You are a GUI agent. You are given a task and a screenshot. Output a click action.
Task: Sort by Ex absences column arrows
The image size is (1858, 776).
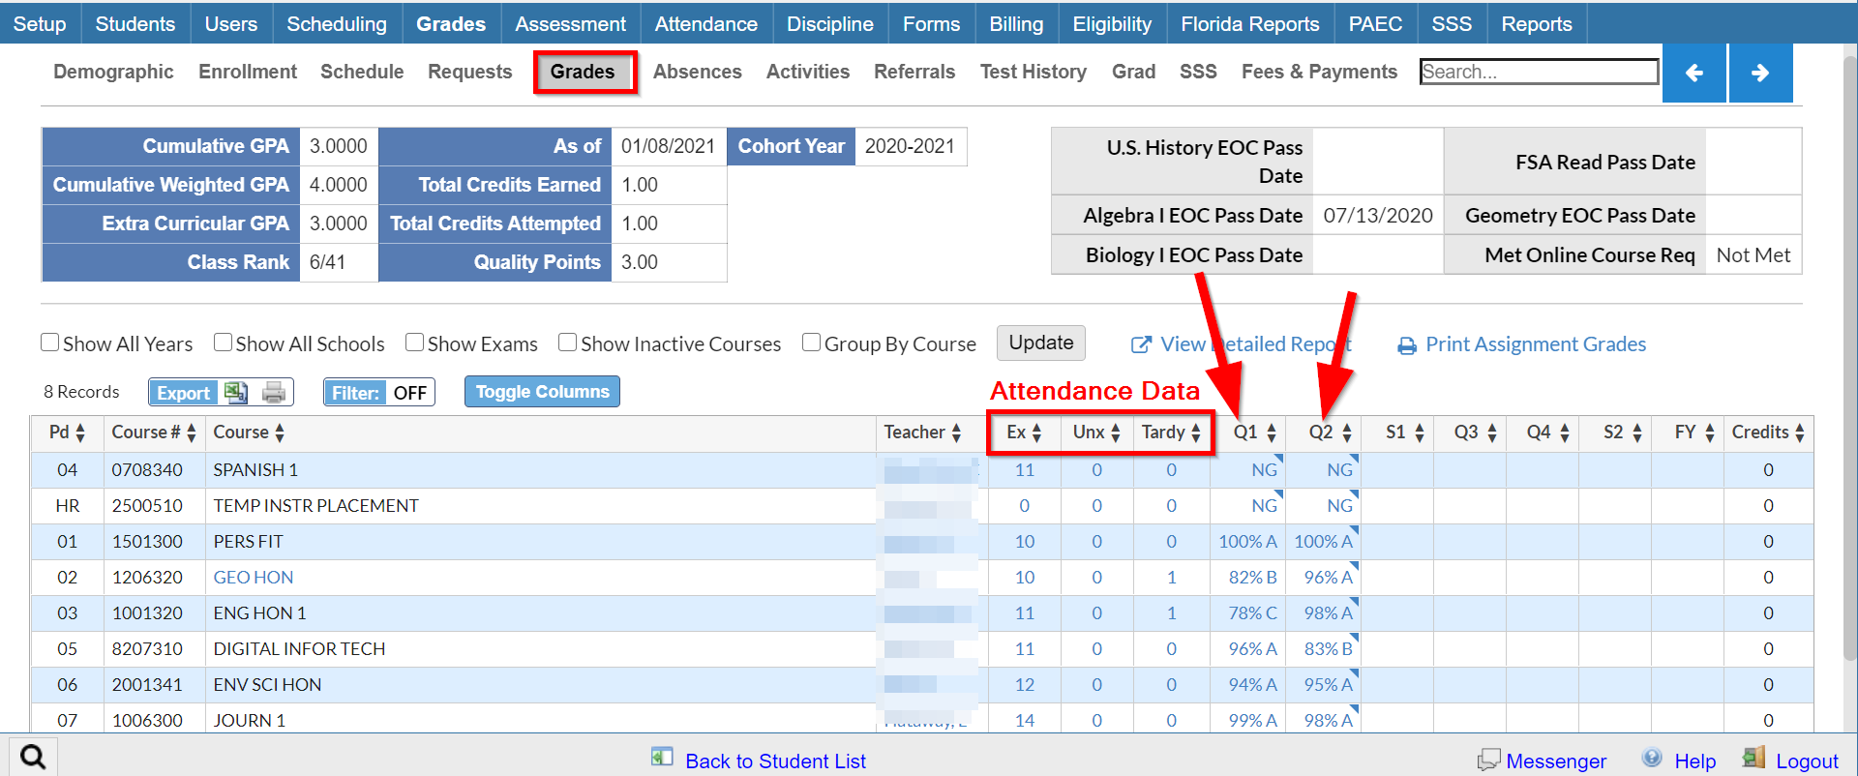pos(1036,433)
